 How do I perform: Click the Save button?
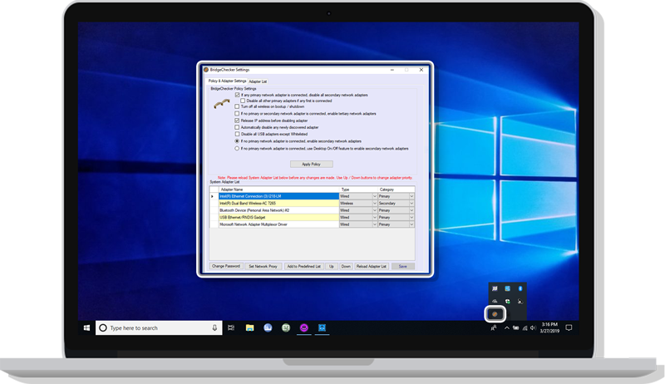tap(403, 266)
